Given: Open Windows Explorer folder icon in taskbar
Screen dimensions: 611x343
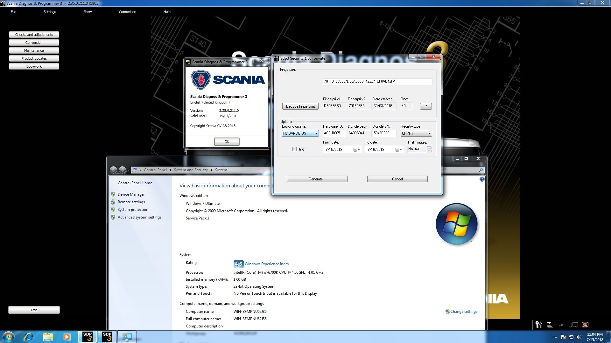Looking at the screenshot, I should (48, 337).
